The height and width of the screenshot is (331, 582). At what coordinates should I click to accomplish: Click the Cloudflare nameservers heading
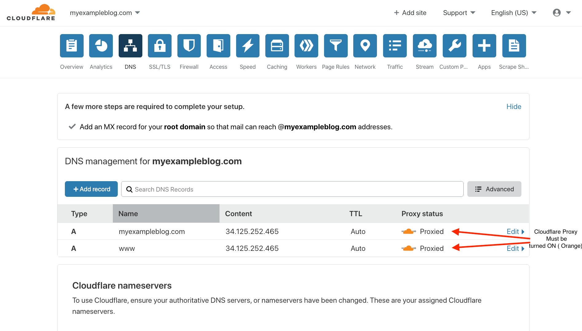pyautogui.click(x=122, y=286)
